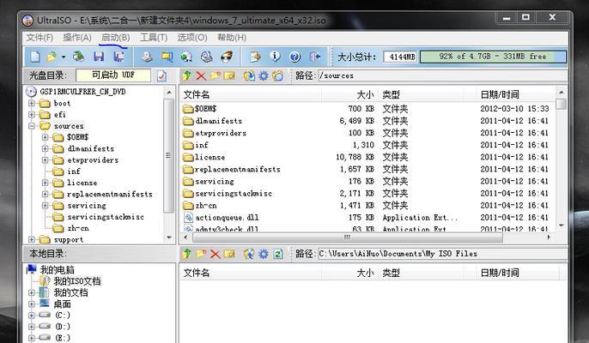The height and width of the screenshot is (343, 589).
Task: Click the disc path field /sources
Action: coord(441,75)
